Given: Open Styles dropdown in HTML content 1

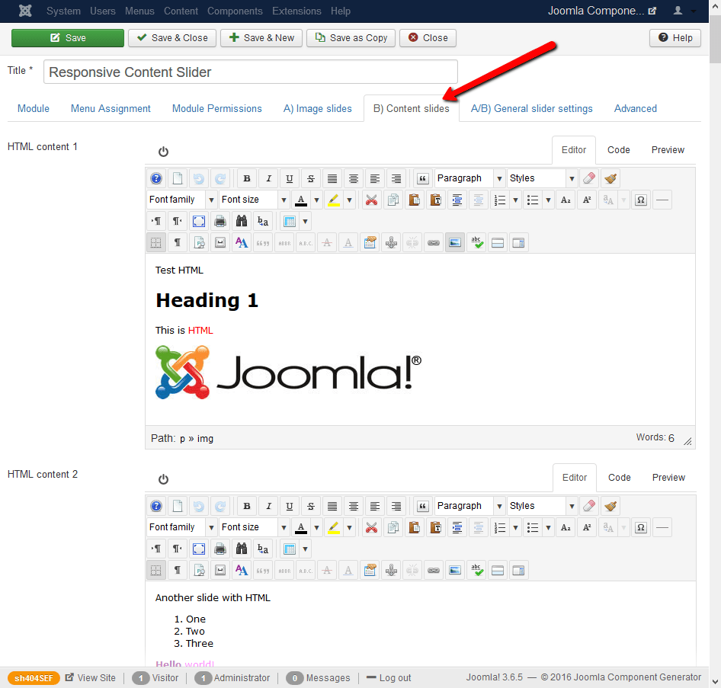Looking at the screenshot, I should tap(542, 178).
